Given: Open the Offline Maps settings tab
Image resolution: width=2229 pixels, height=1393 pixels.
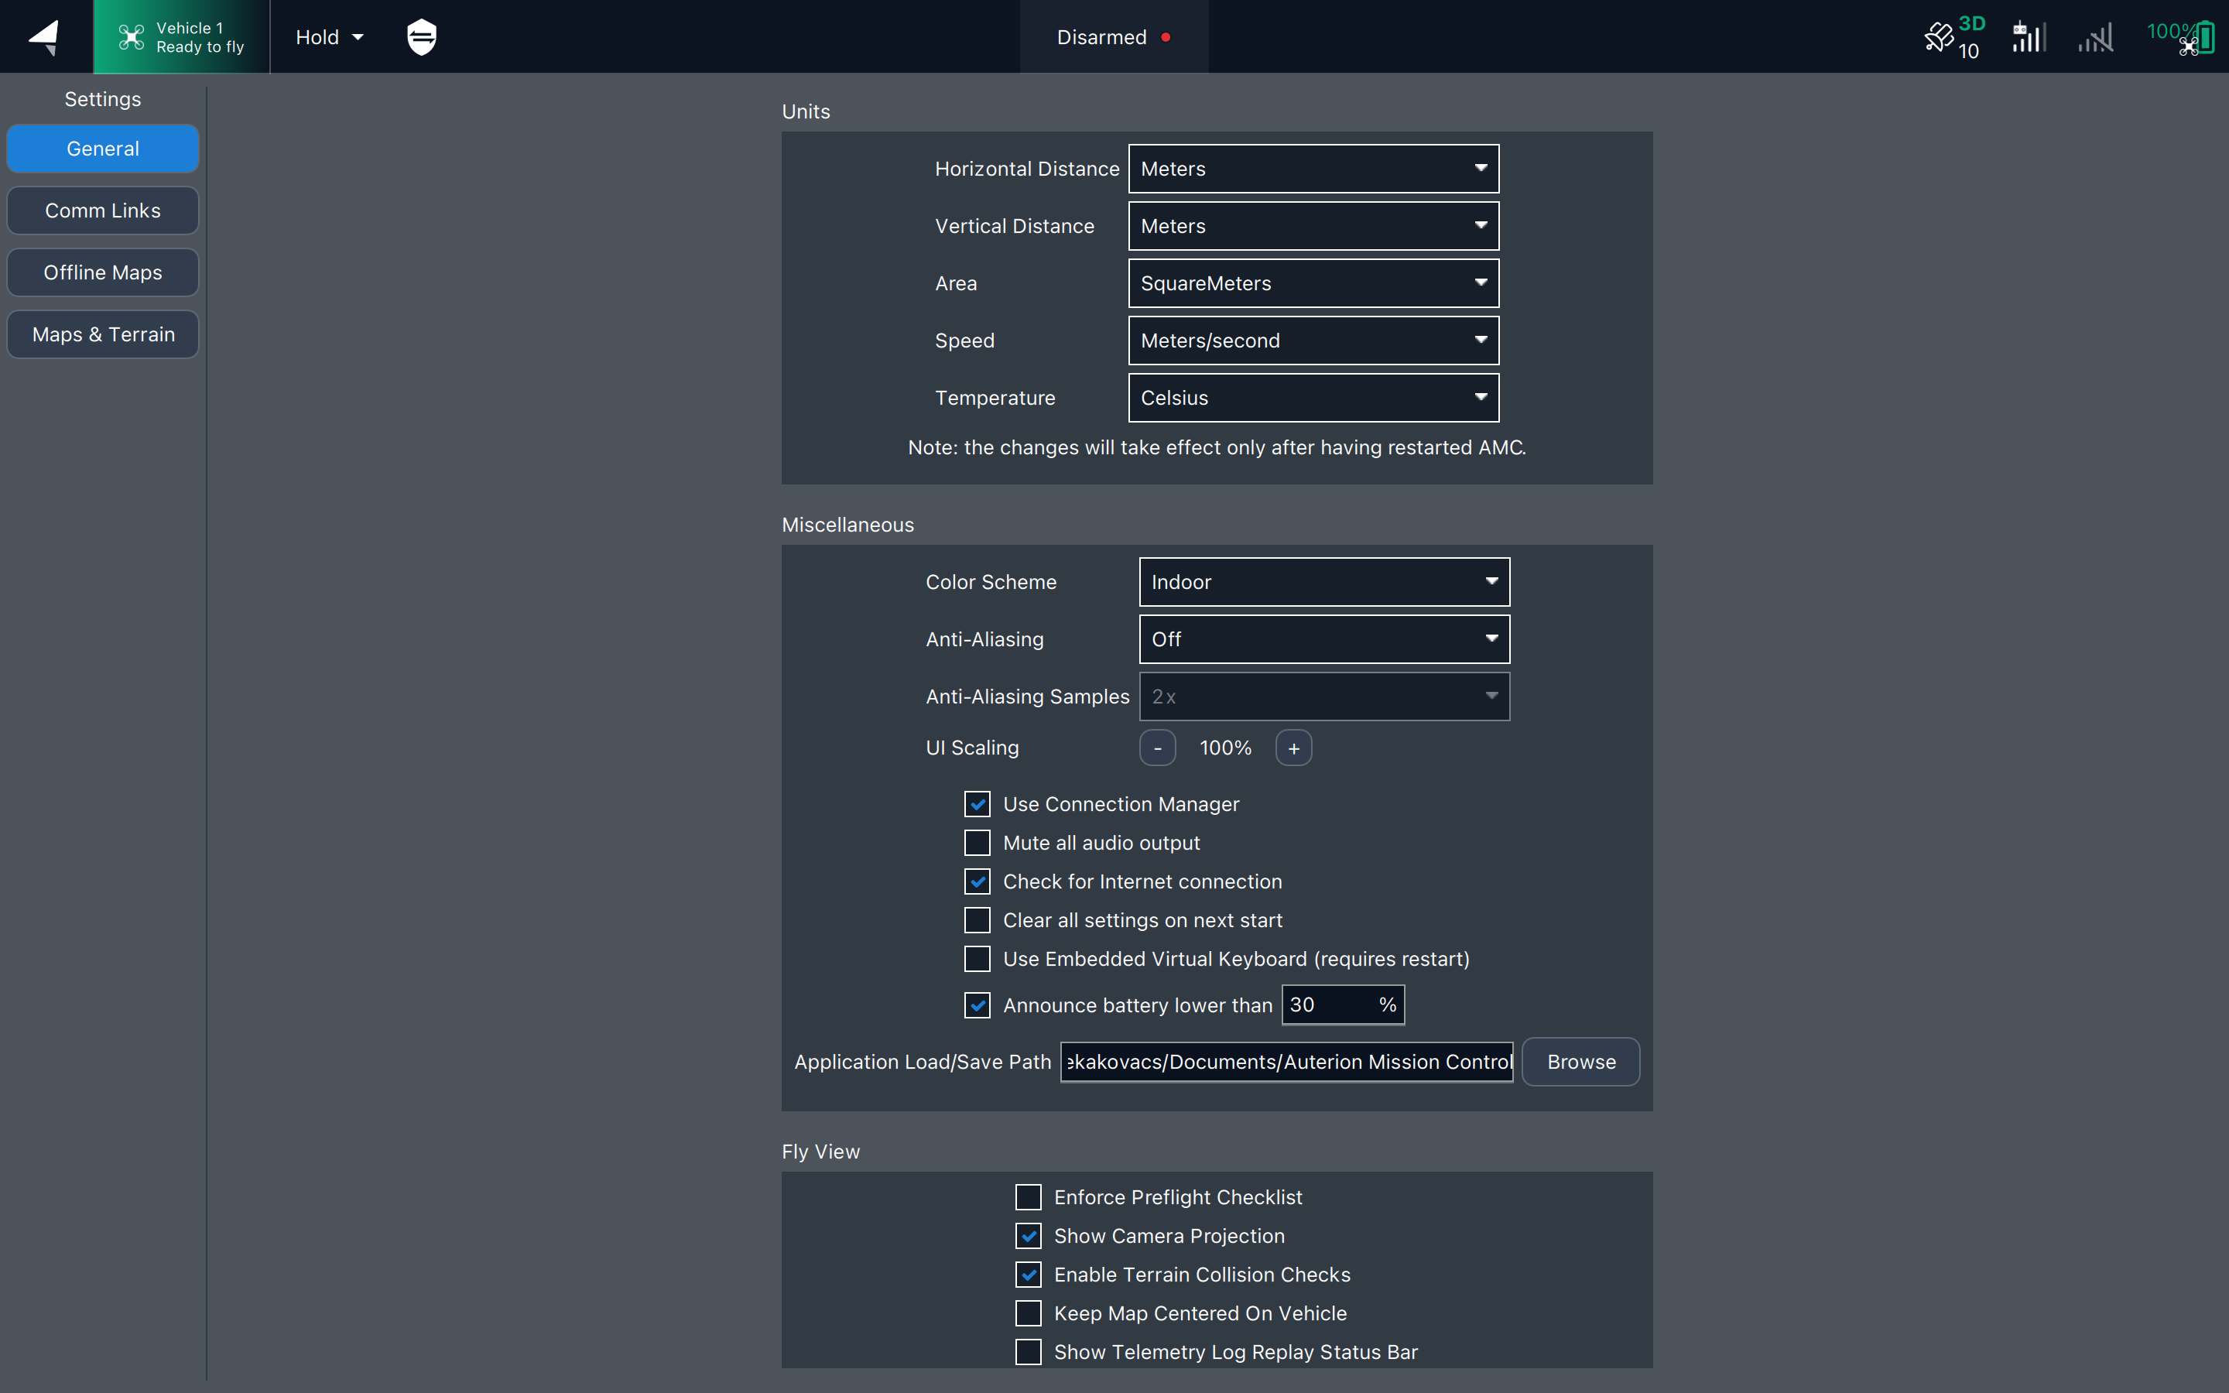Looking at the screenshot, I should pyautogui.click(x=103, y=272).
